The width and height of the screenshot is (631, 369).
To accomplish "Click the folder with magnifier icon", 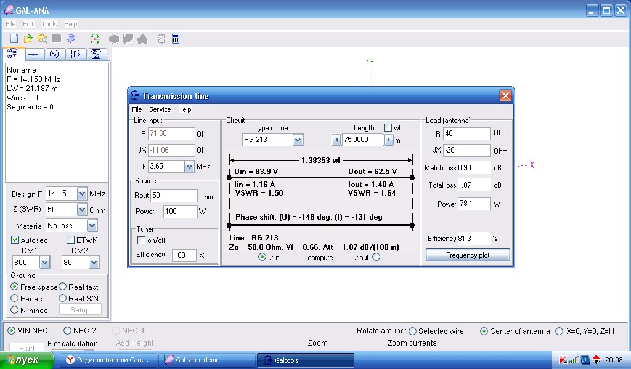I will [42, 39].
